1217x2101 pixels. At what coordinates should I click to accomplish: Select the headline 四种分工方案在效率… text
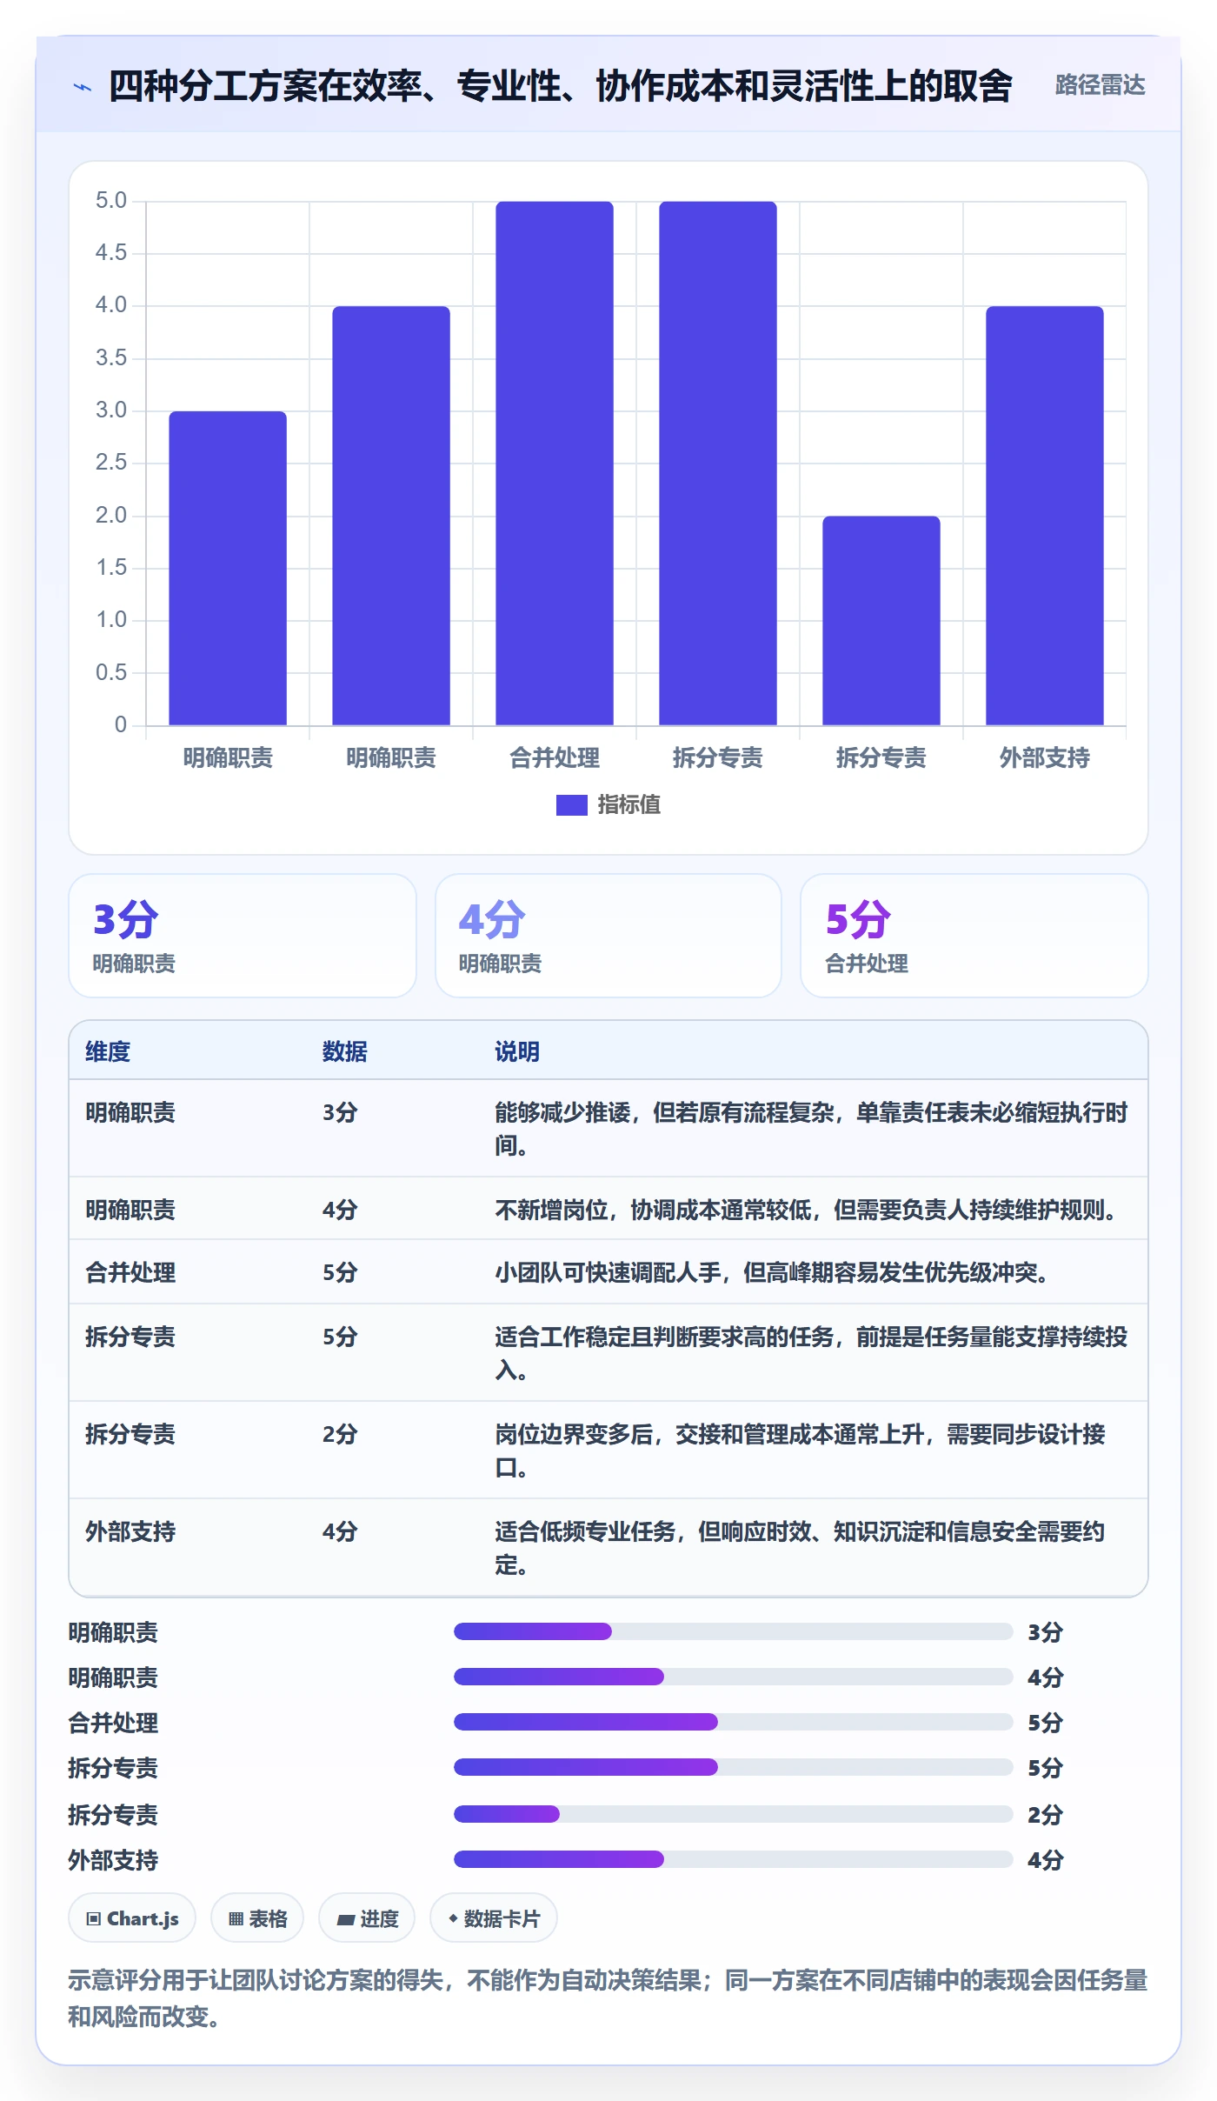pyautogui.click(x=561, y=86)
